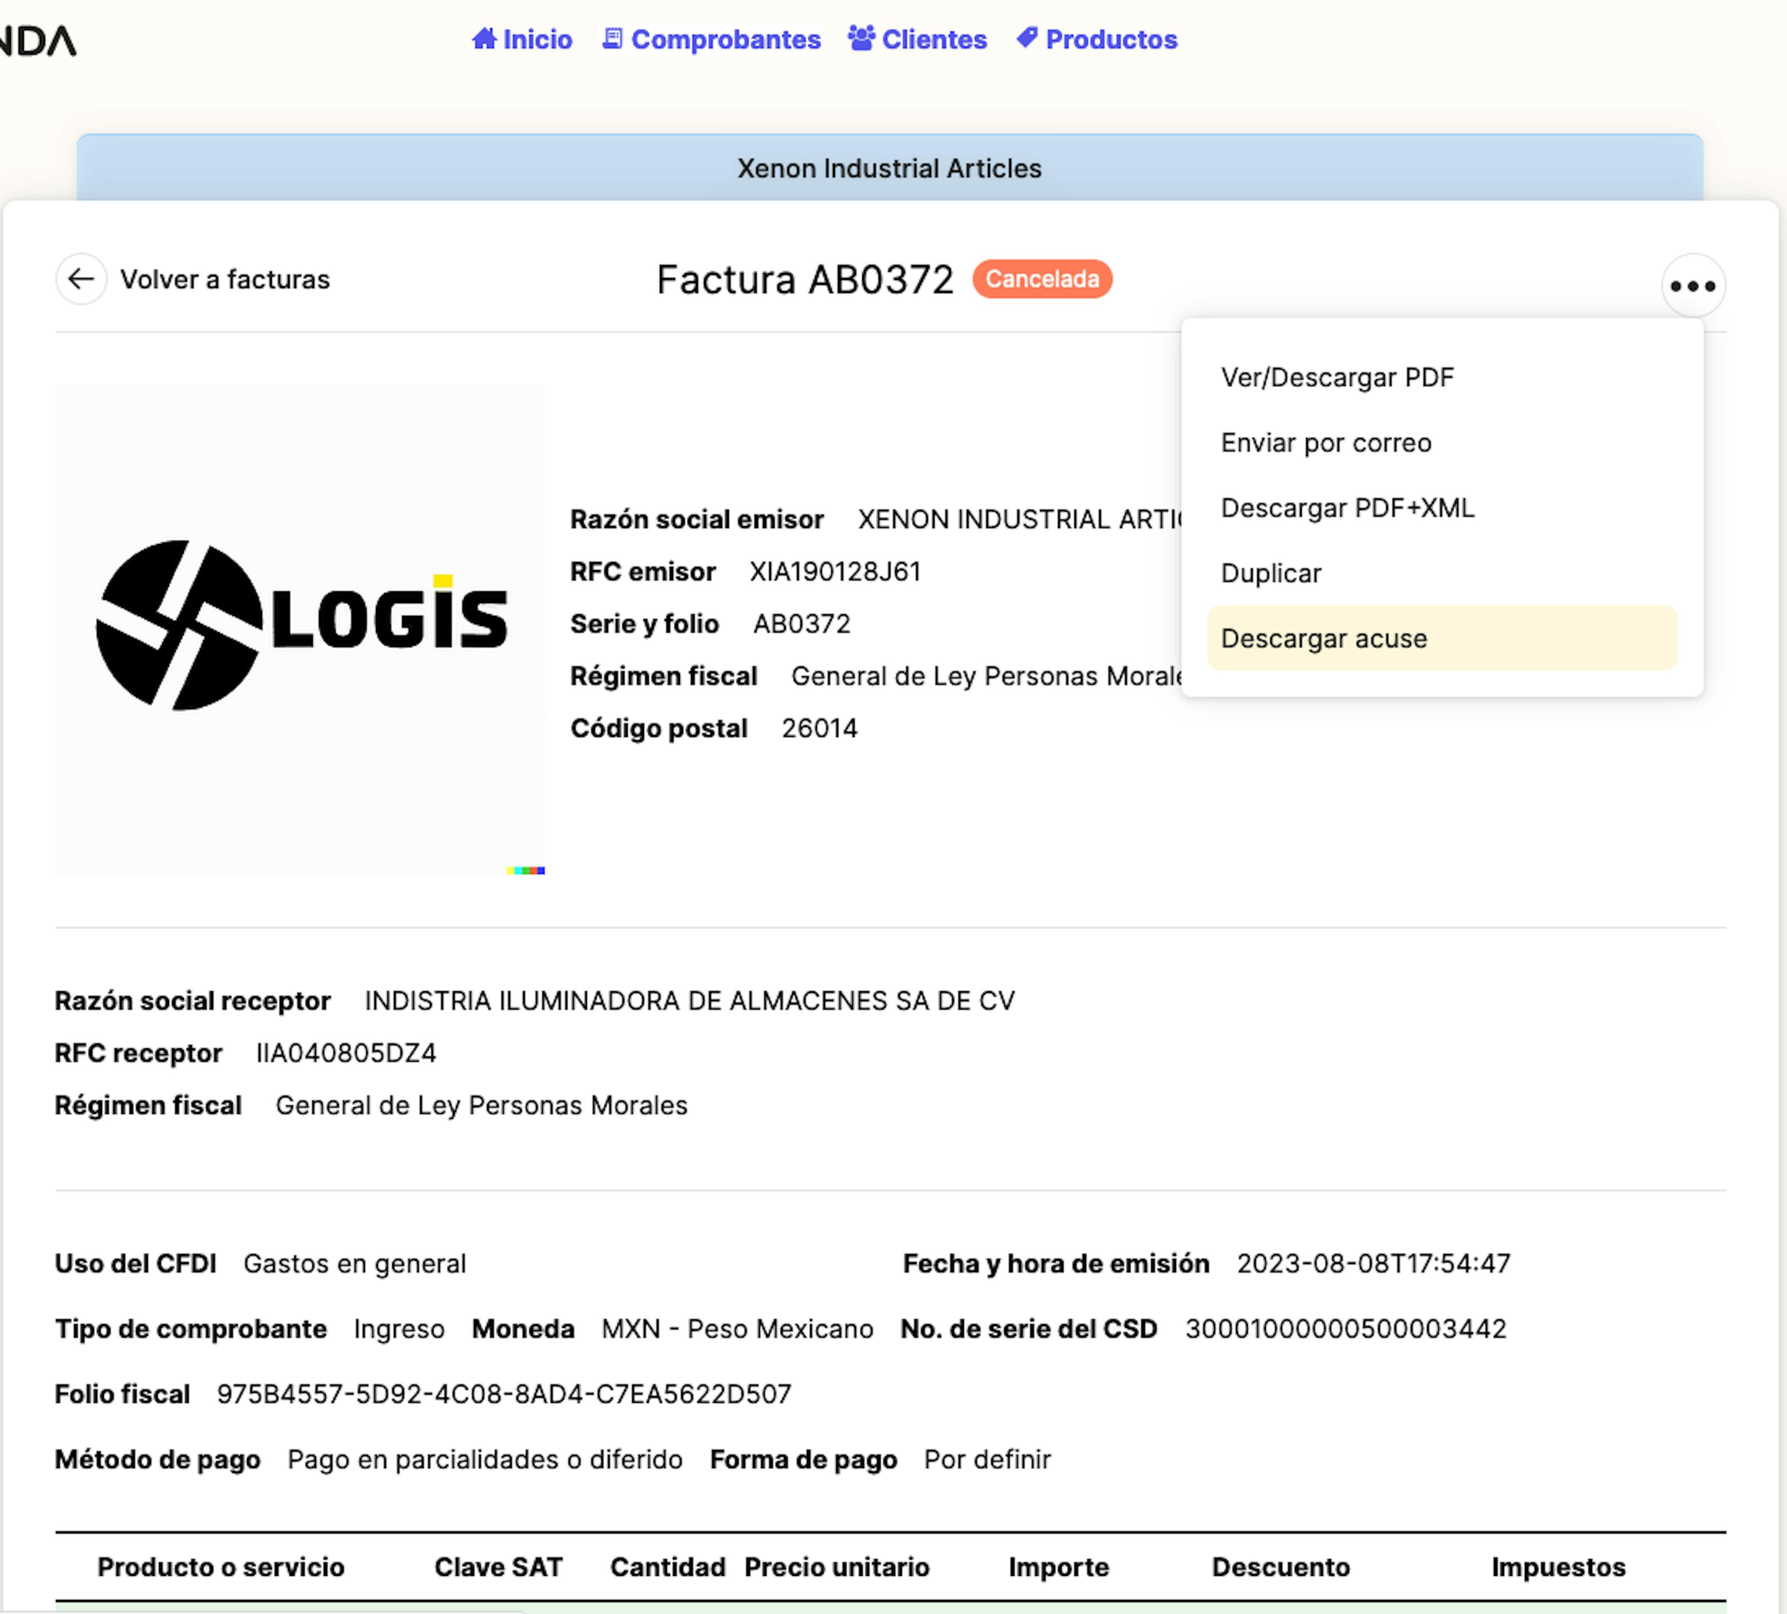Select Descargar acuse option

(1441, 638)
